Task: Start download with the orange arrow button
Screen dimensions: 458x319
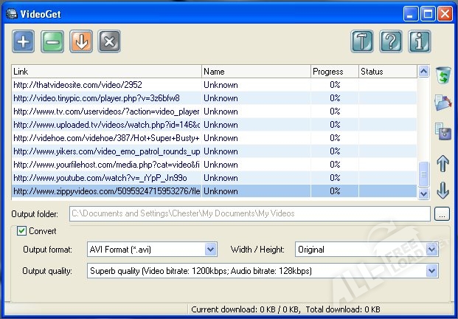Action: [81, 41]
